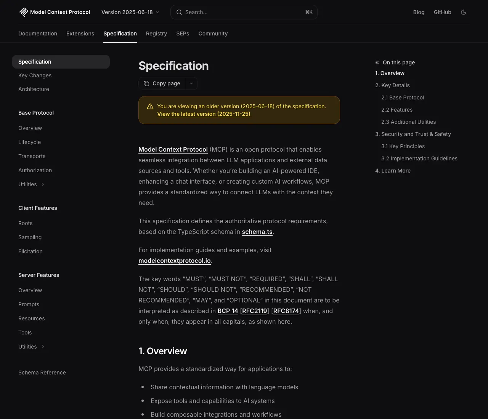Image resolution: width=488 pixels, height=419 pixels.
Task: Open the Blog link
Action: [419, 12]
